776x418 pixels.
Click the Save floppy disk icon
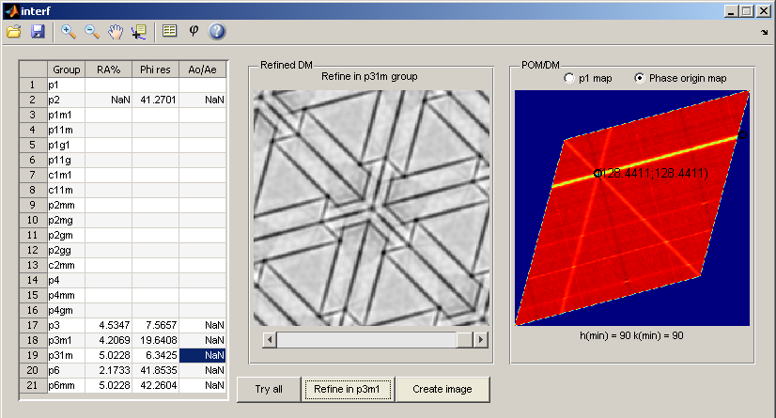pos(38,32)
